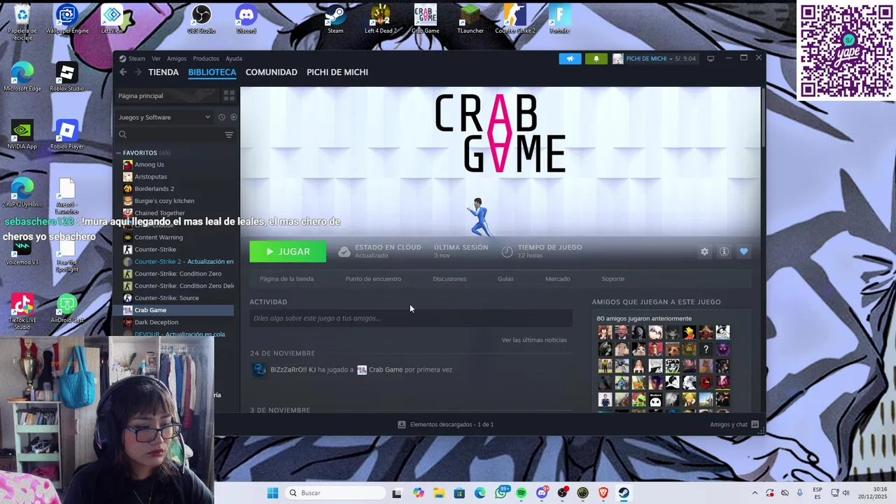Expand Juegos y Software filter dropdown

coord(164,117)
